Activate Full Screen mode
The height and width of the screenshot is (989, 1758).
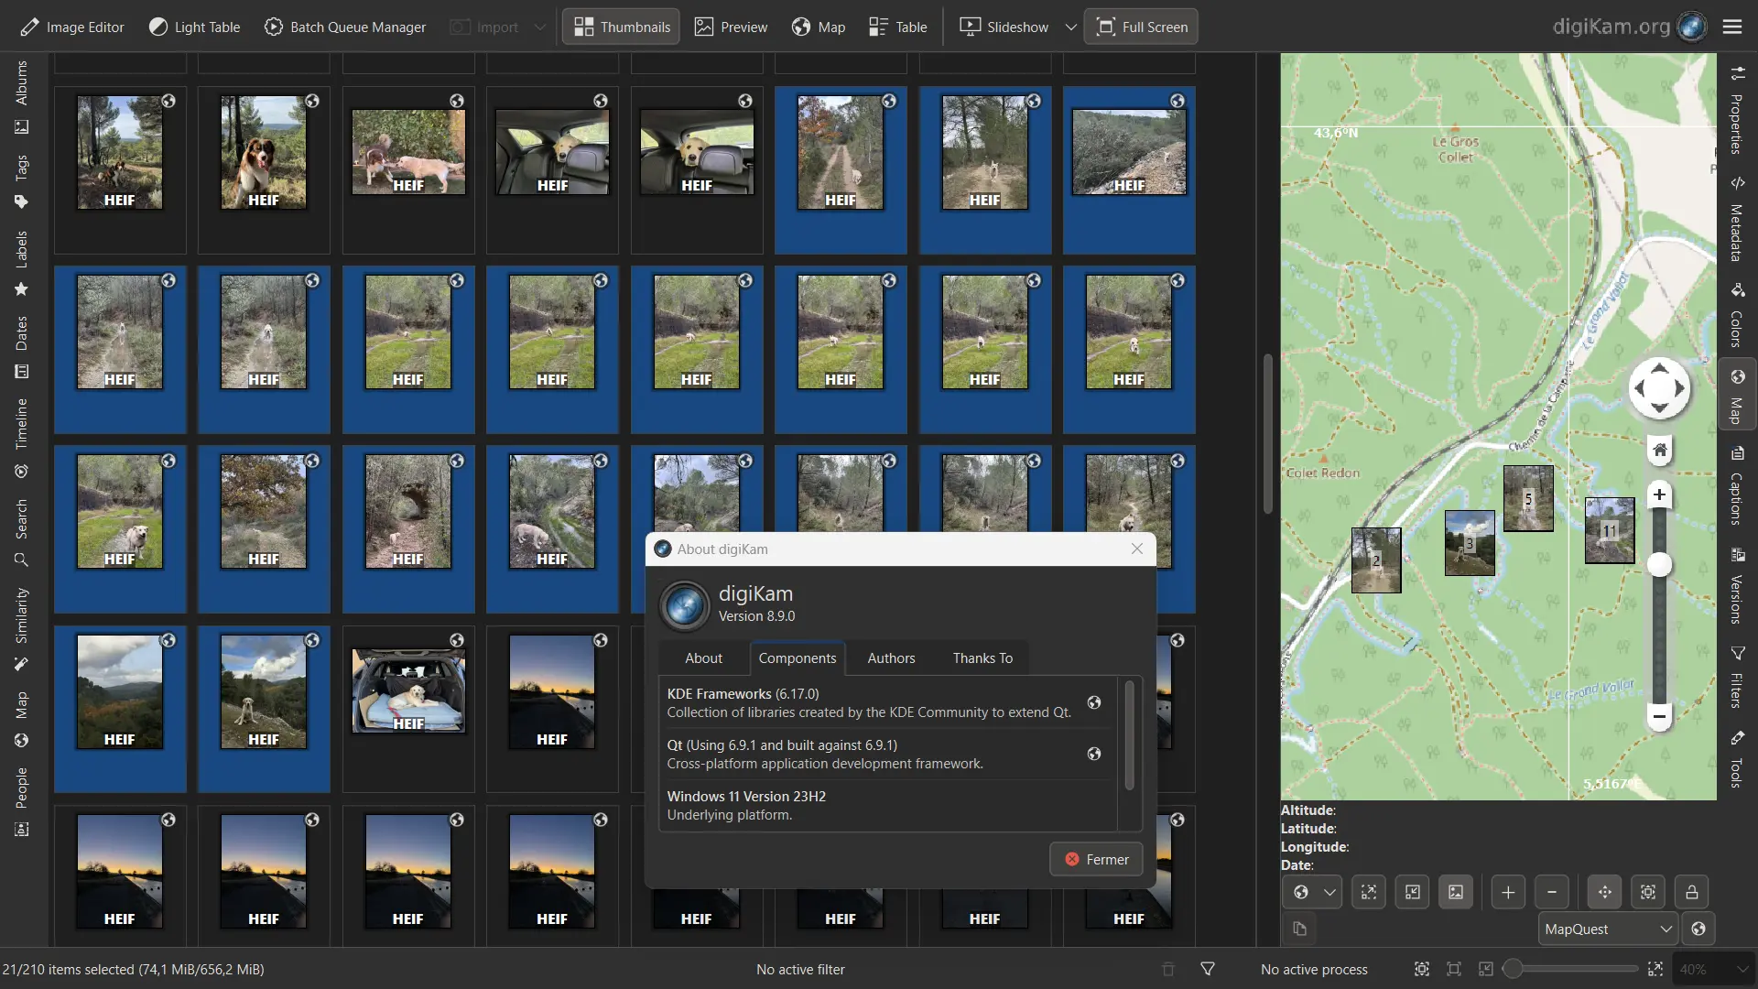pos(1141,27)
